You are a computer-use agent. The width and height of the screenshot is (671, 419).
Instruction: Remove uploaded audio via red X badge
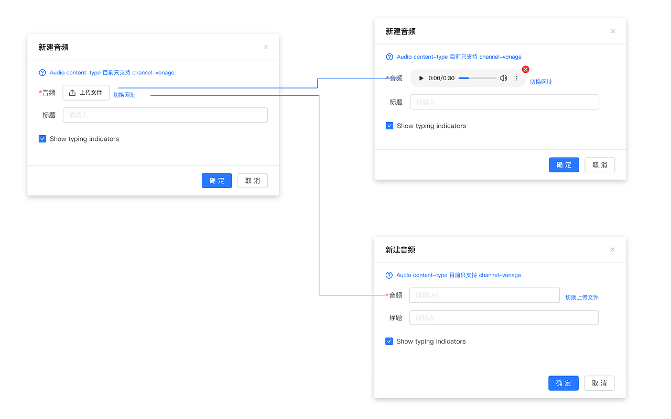coord(526,69)
